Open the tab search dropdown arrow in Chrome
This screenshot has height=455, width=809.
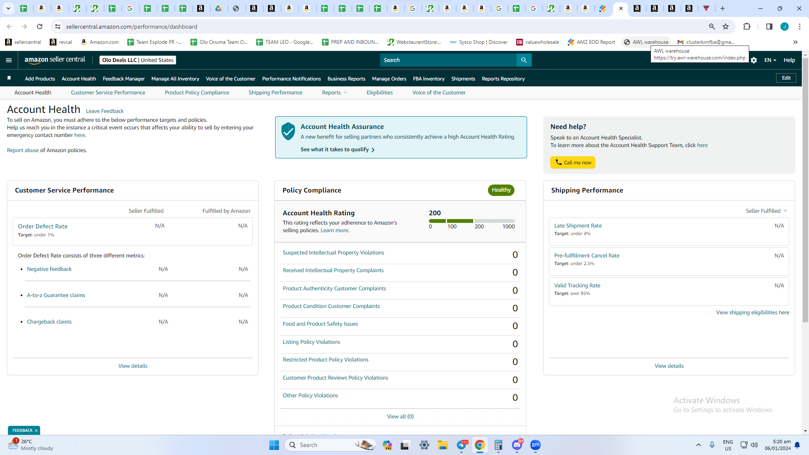click(x=8, y=8)
